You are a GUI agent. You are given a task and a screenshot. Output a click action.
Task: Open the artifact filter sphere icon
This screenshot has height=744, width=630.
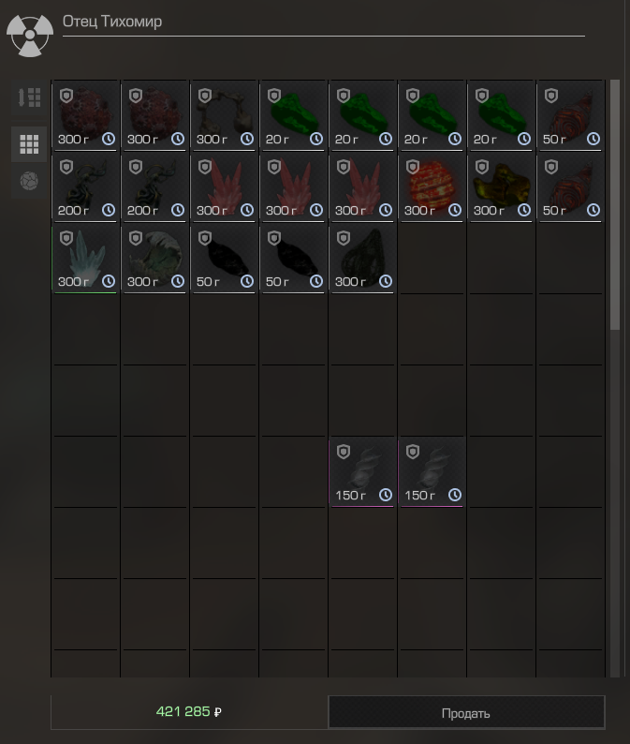pos(29,181)
